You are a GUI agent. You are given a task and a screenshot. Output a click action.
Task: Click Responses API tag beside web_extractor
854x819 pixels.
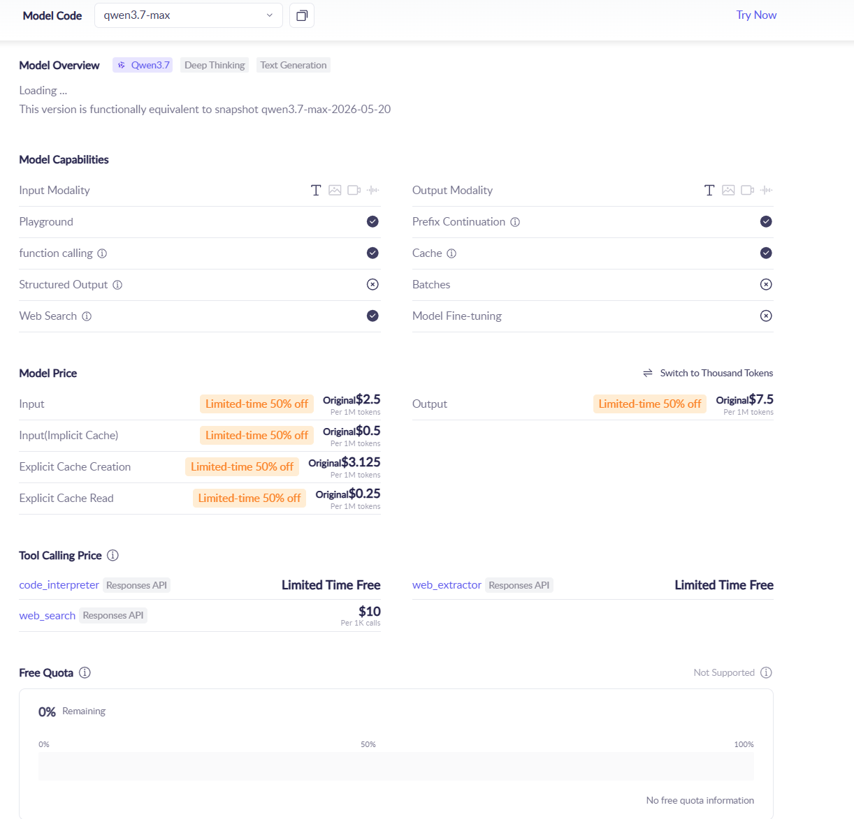(519, 585)
